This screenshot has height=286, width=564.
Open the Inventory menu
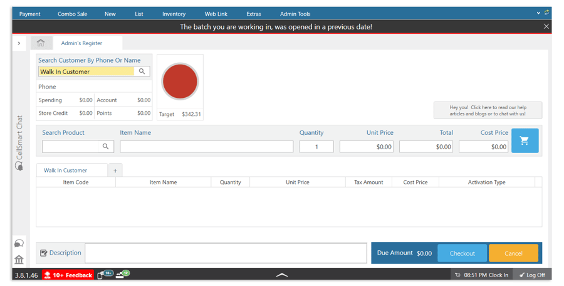tap(174, 14)
